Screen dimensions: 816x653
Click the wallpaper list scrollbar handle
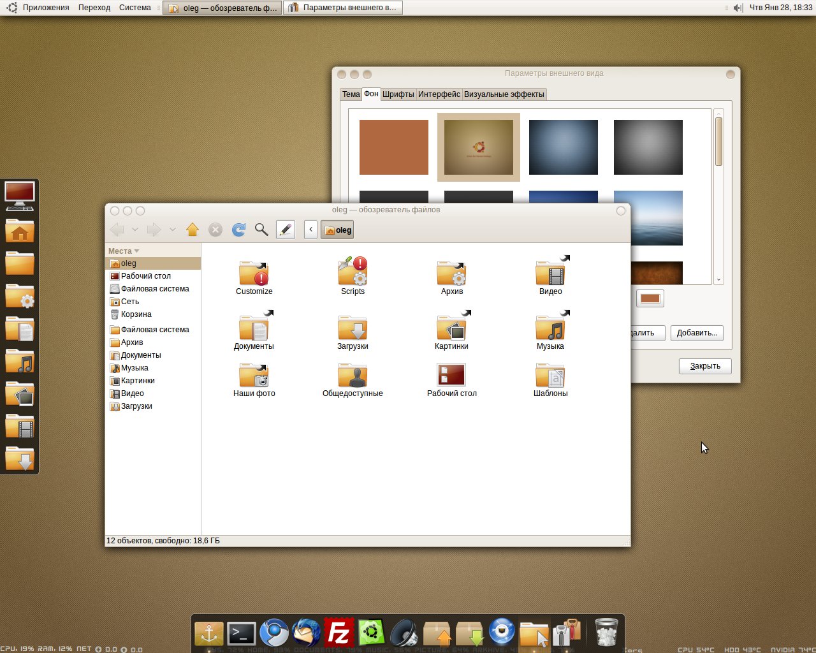(x=718, y=141)
